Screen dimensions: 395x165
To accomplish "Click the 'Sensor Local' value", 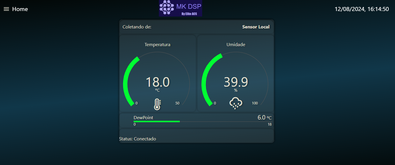I will (x=256, y=27).
